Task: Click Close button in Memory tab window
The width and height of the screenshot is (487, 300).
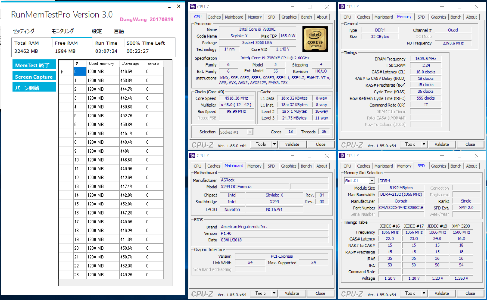Action: tap(470, 144)
